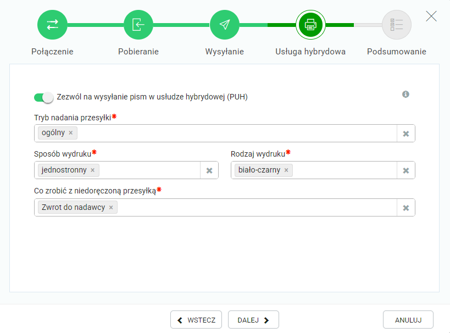The width and height of the screenshot is (450, 333).
Task: Show info about hybrid service option
Action: pyautogui.click(x=405, y=94)
